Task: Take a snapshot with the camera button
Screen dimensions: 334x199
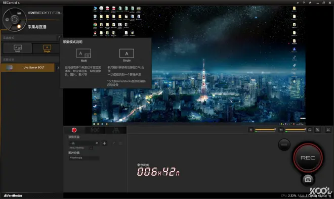Action: tap(308, 179)
